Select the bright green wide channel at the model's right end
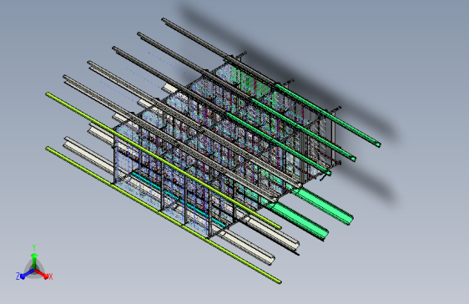This screenshot has height=304, width=469. tap(322, 205)
